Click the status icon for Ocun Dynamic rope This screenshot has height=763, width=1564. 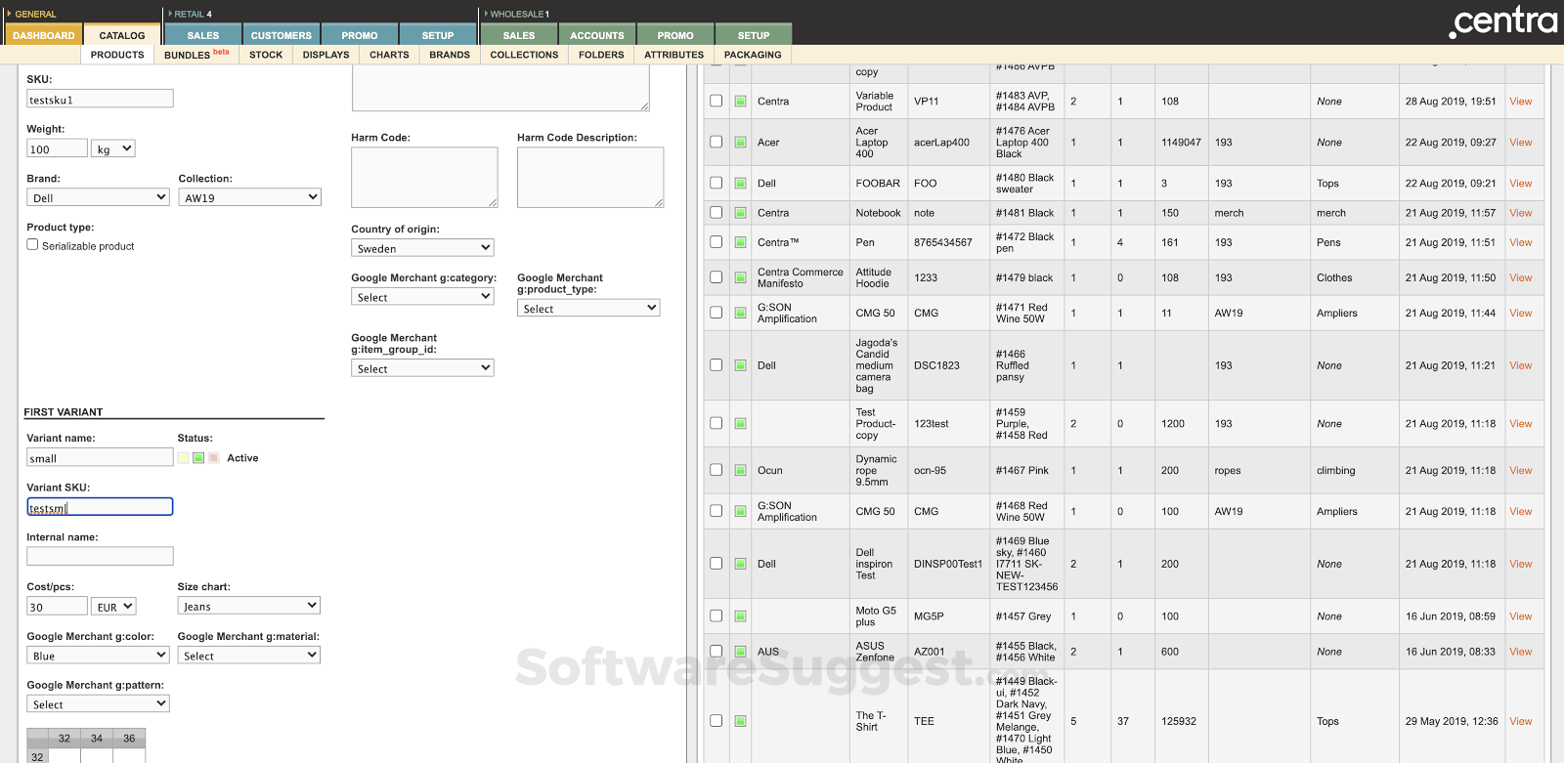[740, 471]
